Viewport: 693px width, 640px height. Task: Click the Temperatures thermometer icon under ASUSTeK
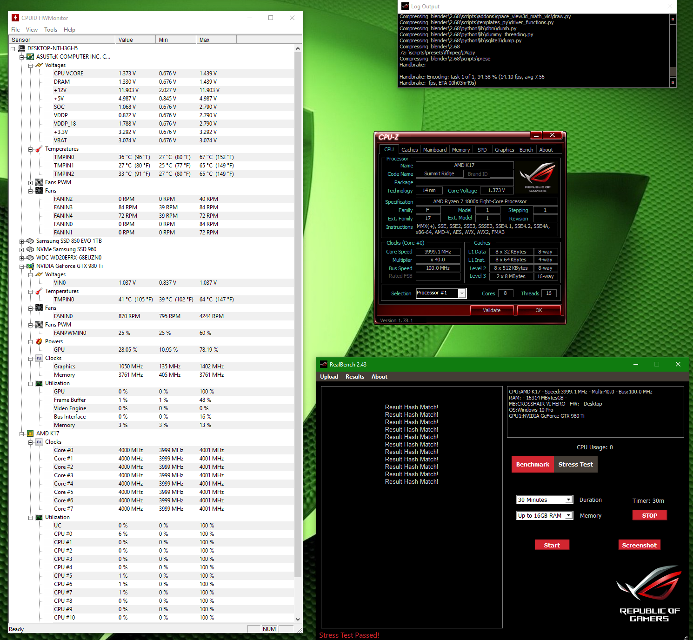(39, 149)
